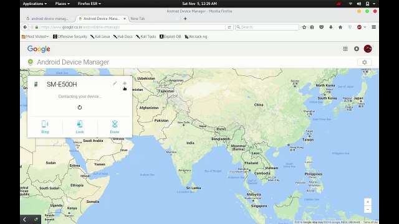Click the India label on the map

tap(190, 143)
